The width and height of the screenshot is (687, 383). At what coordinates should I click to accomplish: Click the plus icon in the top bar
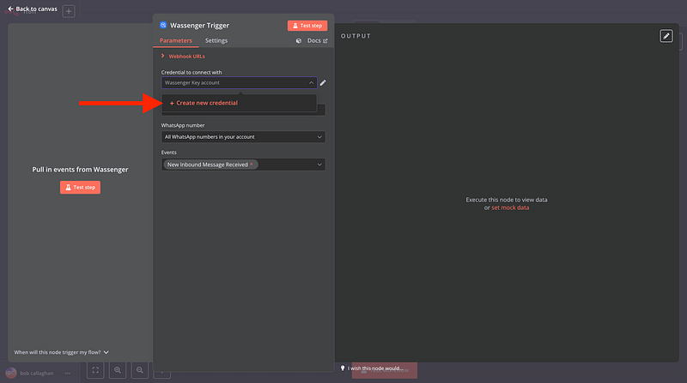pos(69,12)
